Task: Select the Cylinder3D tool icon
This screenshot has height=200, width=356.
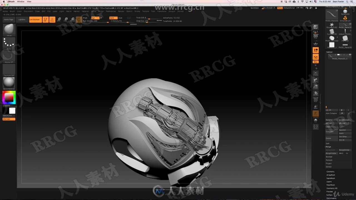Action: pyautogui.click(x=332, y=32)
